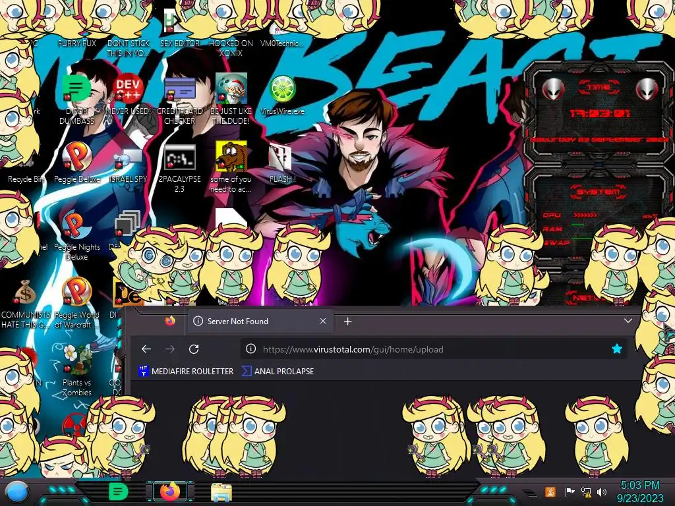675x506 pixels.
Task: Launch VirusWire.exe lime icon
Action: [x=282, y=94]
